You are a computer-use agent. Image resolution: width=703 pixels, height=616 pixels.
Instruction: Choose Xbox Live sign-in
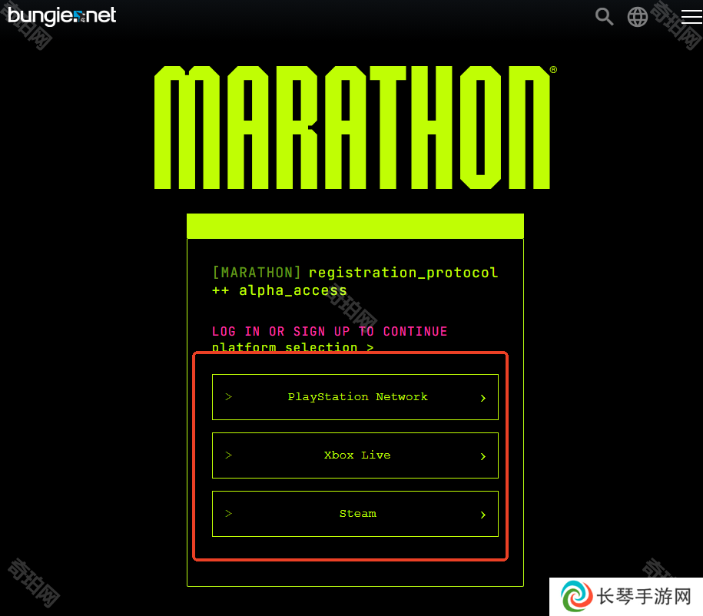(355, 455)
